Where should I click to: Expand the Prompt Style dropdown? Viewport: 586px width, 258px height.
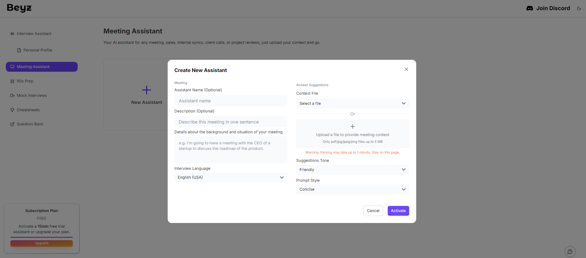click(x=352, y=189)
